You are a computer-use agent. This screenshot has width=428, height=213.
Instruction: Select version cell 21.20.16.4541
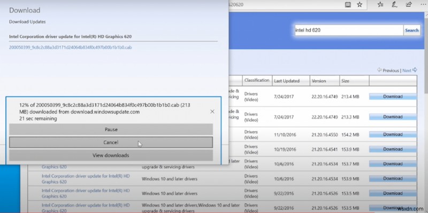(325, 149)
